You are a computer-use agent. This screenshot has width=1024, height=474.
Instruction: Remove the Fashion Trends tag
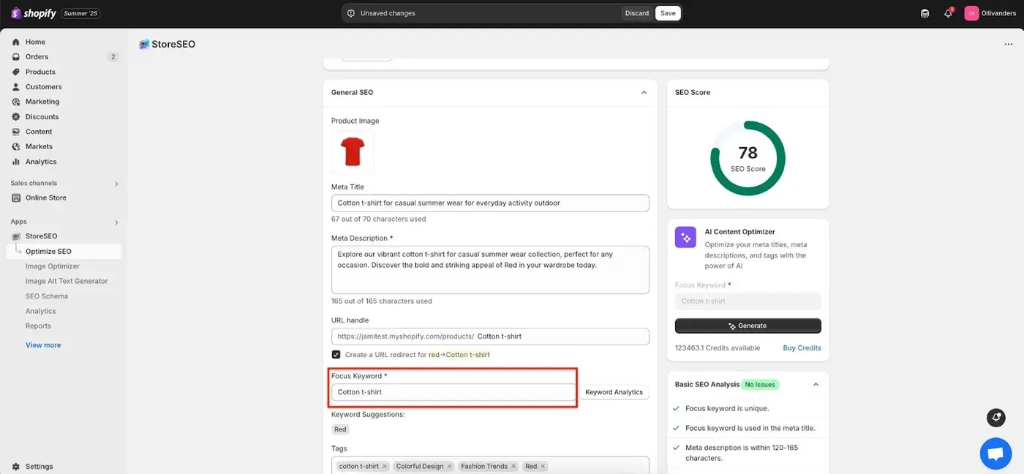(514, 466)
